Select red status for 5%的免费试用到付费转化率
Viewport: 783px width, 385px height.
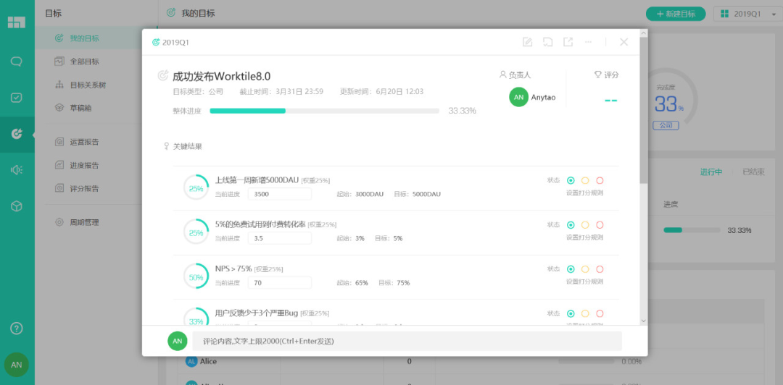click(x=600, y=225)
